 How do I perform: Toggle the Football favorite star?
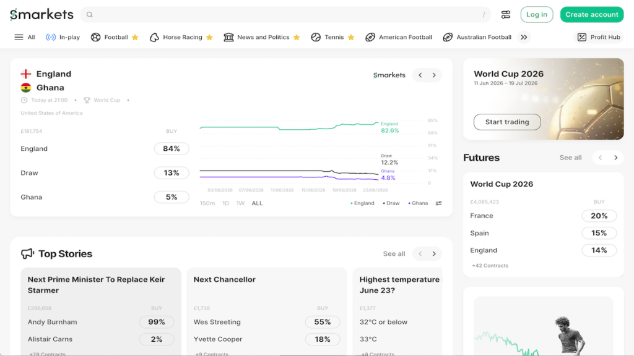tap(135, 37)
